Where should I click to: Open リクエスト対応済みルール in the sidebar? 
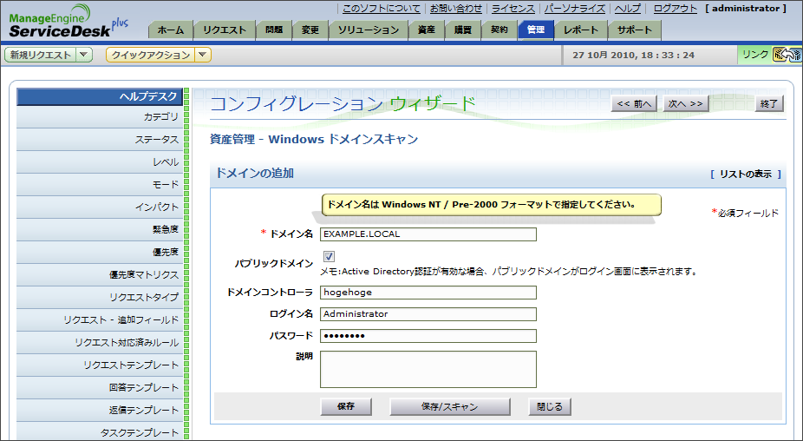tap(100, 343)
